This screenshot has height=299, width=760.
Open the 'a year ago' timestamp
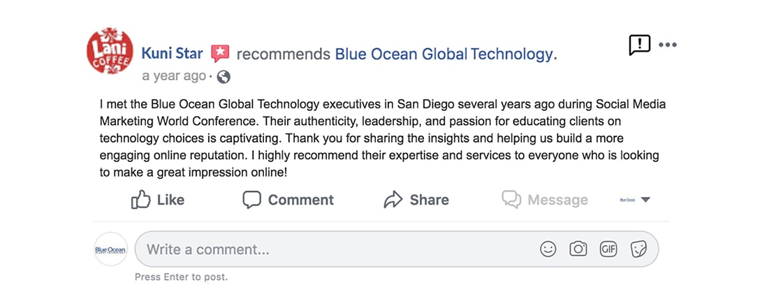click(x=174, y=77)
